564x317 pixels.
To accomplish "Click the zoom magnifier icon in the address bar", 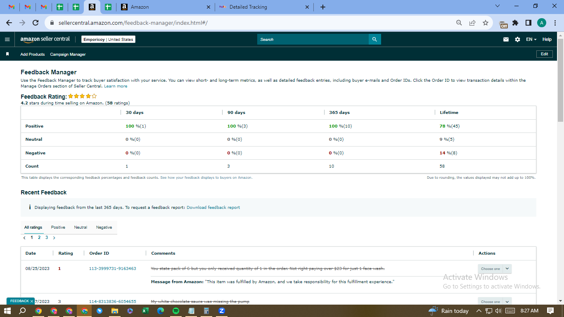I will [459, 23].
